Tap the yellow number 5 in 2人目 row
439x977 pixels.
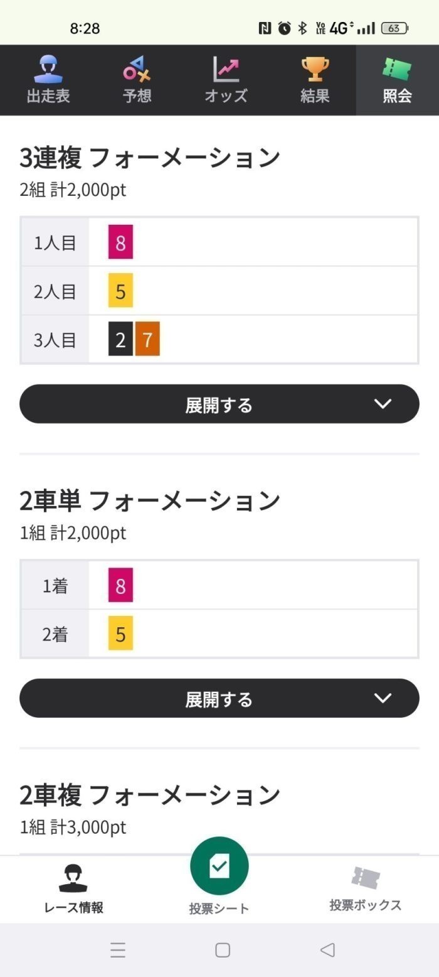(x=120, y=291)
